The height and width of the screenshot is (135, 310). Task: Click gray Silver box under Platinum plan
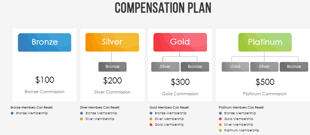[x=264, y=67]
